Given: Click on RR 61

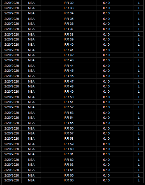Looking at the screenshot, I should coord(69,154).
